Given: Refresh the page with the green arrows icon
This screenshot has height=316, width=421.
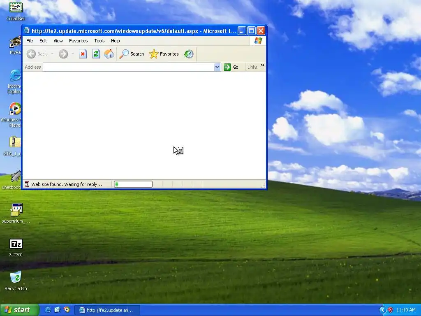Looking at the screenshot, I should click(x=96, y=54).
